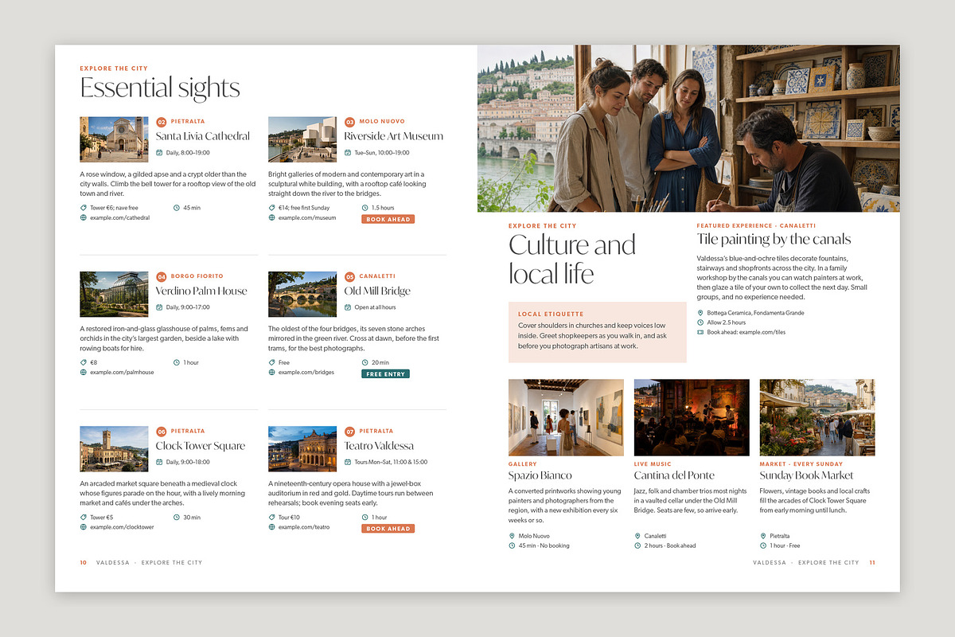Click the tag icon next to €14; free first Sunday
The width and height of the screenshot is (955, 637).
point(271,208)
